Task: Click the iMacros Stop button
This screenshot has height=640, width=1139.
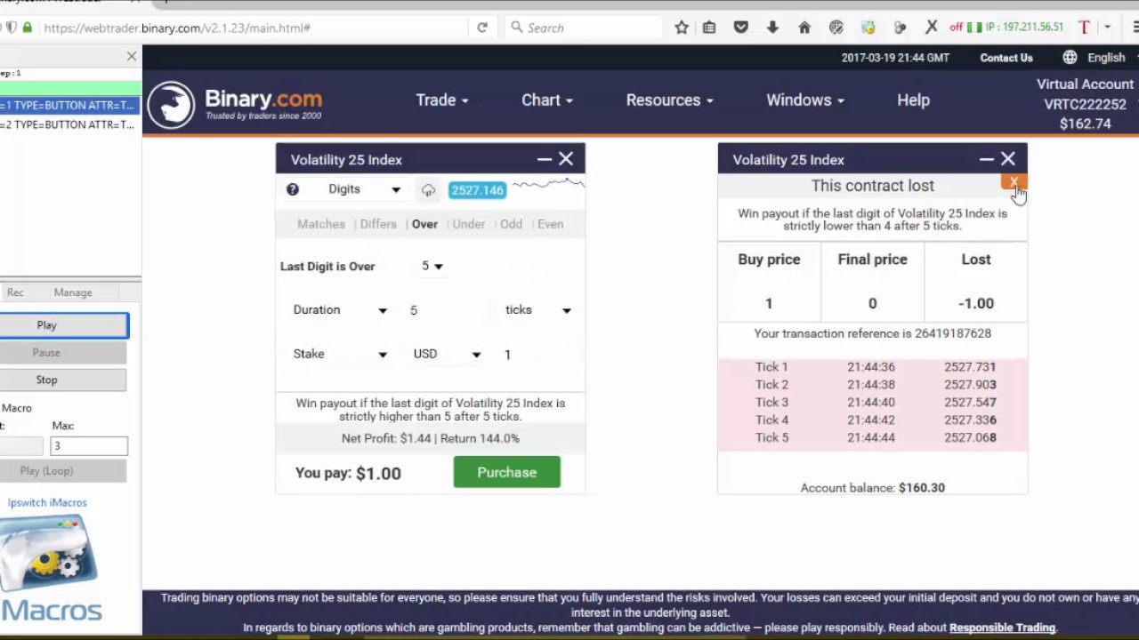Action: [x=63, y=380]
